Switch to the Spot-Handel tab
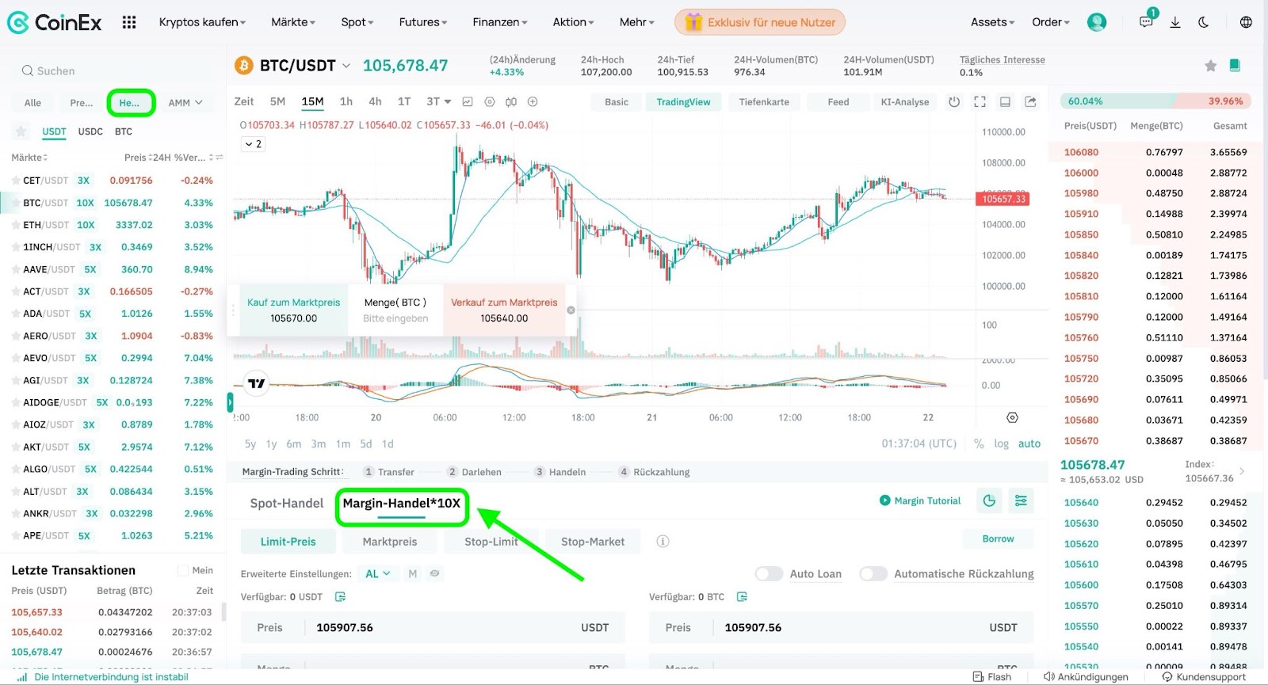Viewport: 1268px width, 685px height. click(x=286, y=503)
